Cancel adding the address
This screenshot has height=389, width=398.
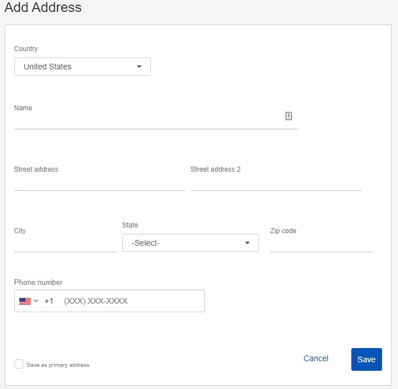pyautogui.click(x=316, y=358)
